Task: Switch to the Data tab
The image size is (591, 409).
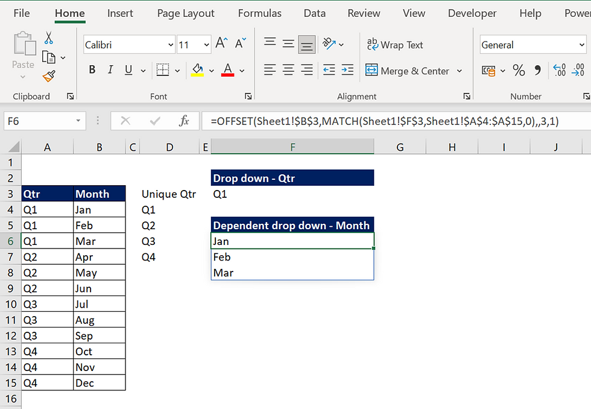Action: click(x=314, y=13)
